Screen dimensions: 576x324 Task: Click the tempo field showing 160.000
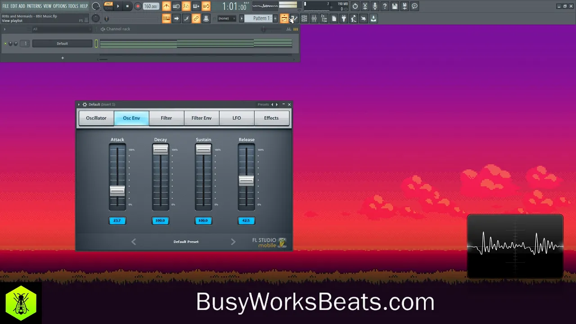(151, 6)
